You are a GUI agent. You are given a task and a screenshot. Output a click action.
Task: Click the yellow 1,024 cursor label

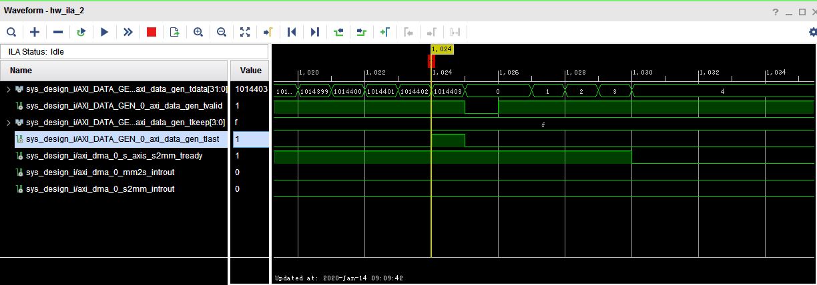443,49
